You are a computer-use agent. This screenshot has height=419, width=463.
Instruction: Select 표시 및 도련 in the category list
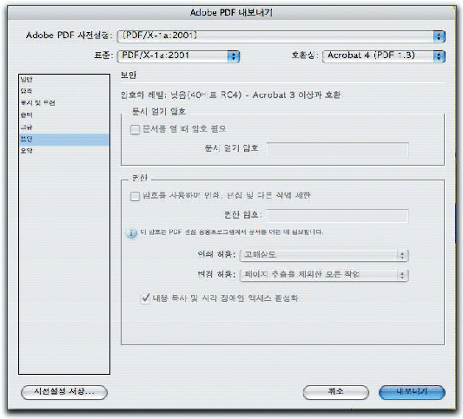64,103
